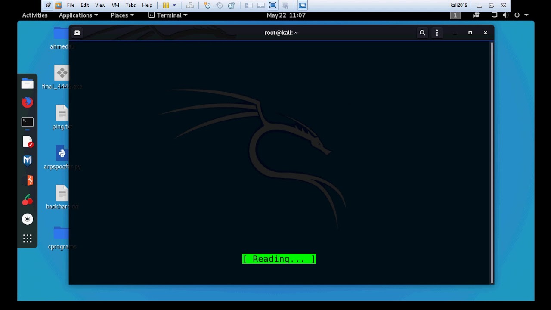Image resolution: width=551 pixels, height=310 pixels.
Task: Select the final_444 exe file icon
Action: pyautogui.click(x=62, y=72)
